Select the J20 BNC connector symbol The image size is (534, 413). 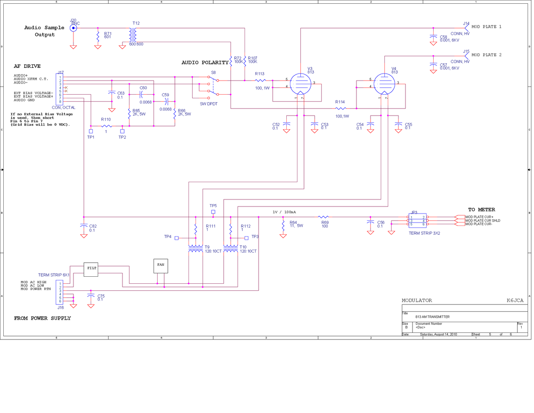pyautogui.click(x=73, y=28)
